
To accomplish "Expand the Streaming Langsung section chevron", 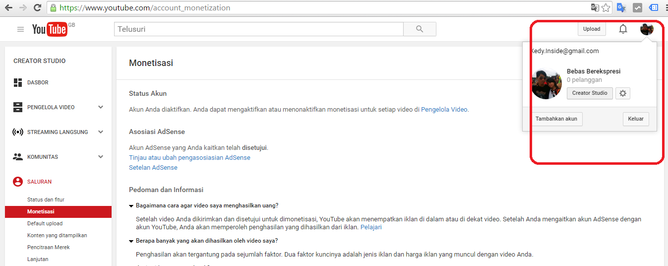I will point(101,132).
